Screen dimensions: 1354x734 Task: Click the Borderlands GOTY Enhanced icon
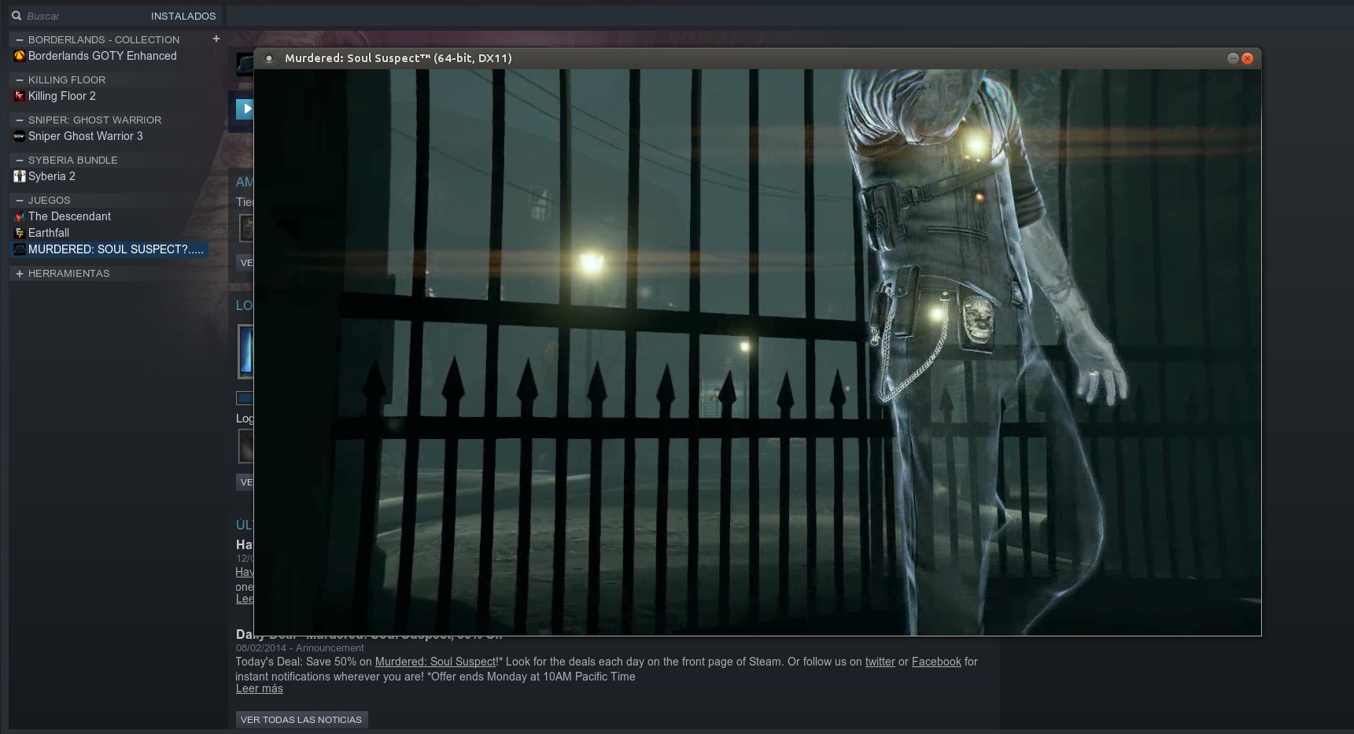click(20, 56)
